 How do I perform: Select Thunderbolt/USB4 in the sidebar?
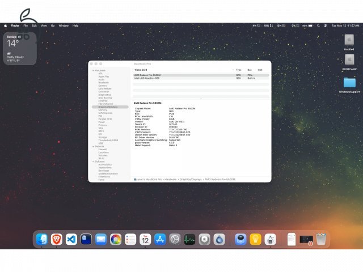coord(108,140)
